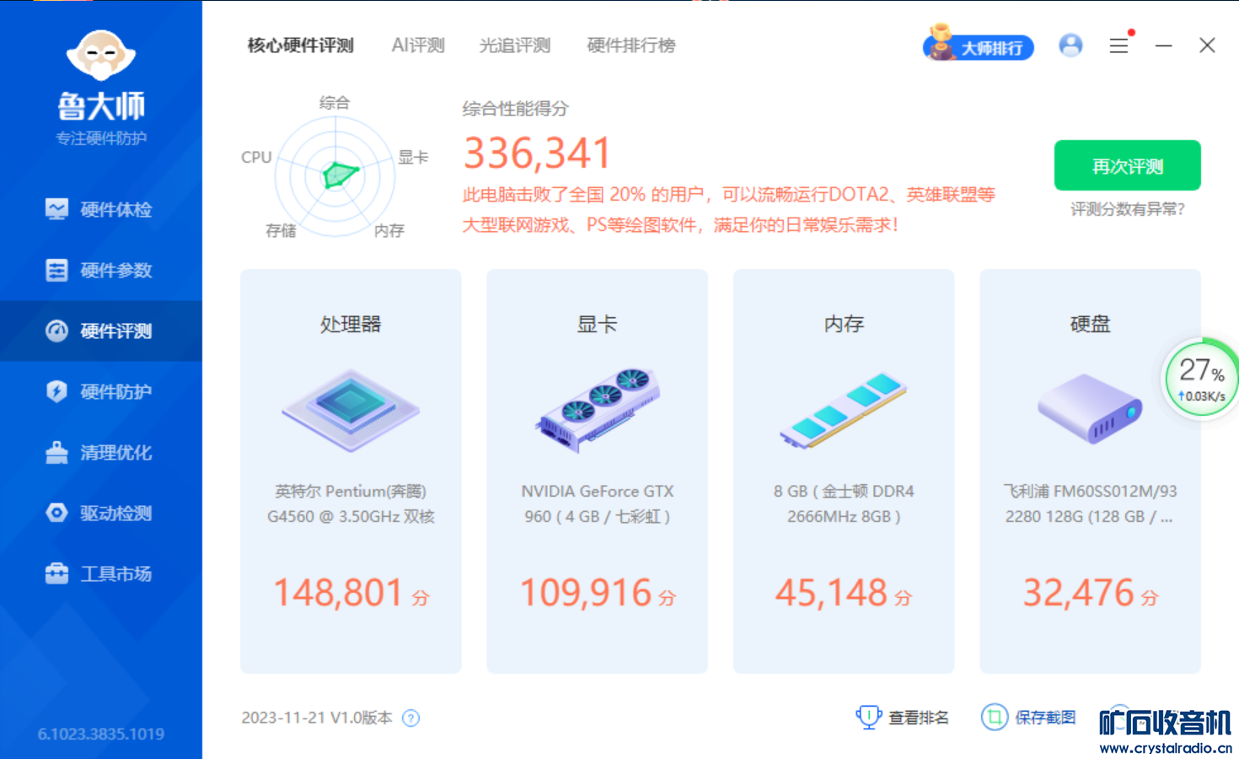
Task: Click NVIDIA GeForce GTX 960 description
Action: point(598,503)
